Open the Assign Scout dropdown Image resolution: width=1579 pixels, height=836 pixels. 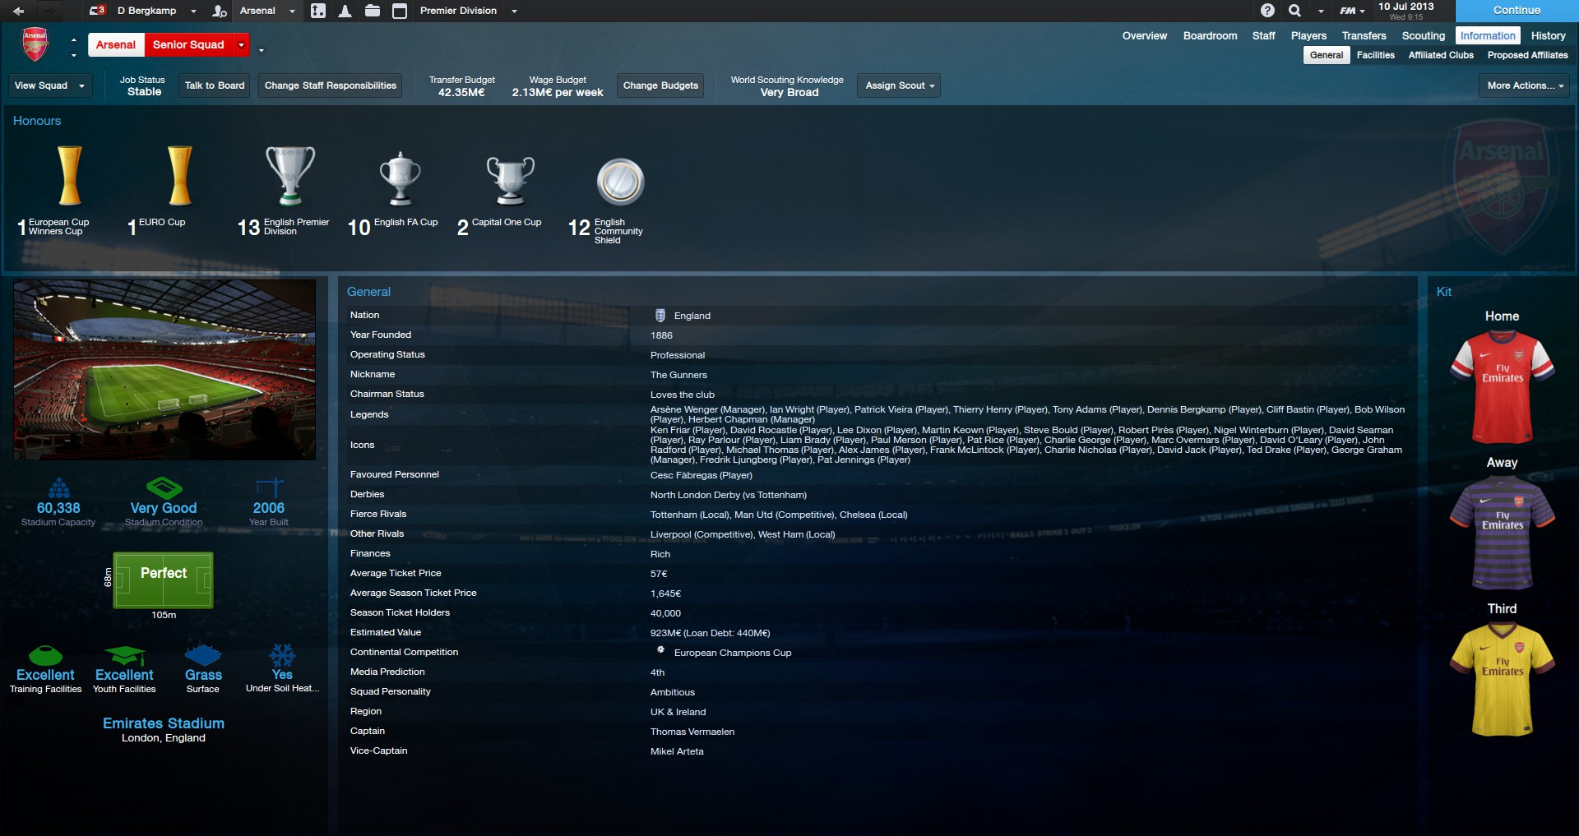pos(899,85)
